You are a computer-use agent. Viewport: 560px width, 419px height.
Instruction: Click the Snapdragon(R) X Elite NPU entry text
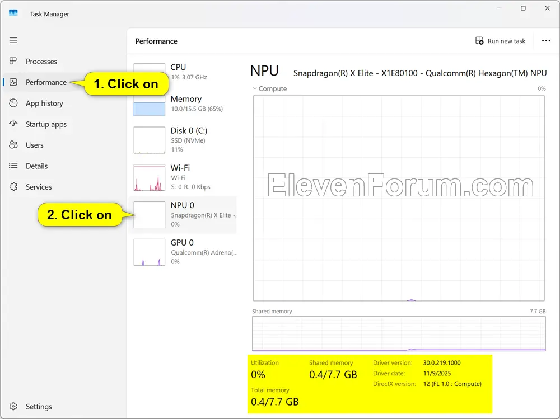pos(204,215)
